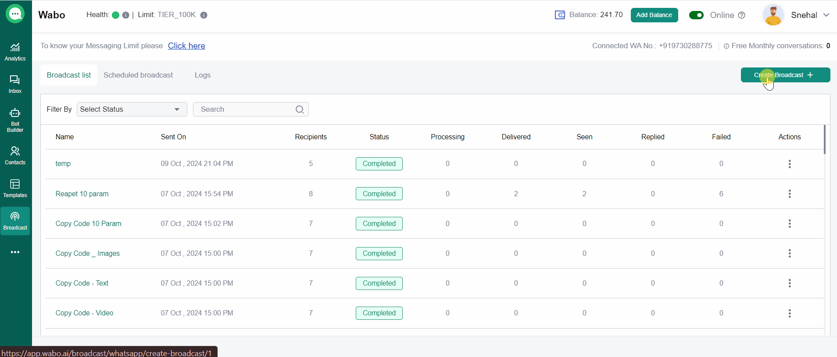Image resolution: width=837 pixels, height=357 pixels.
Task: Switch to the Logs tab
Action: coord(203,75)
